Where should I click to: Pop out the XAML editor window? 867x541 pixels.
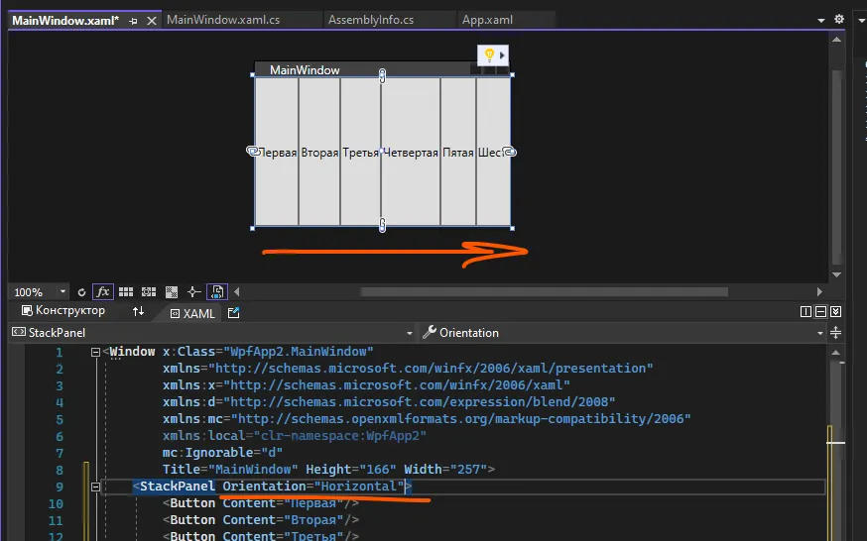pyautogui.click(x=233, y=313)
